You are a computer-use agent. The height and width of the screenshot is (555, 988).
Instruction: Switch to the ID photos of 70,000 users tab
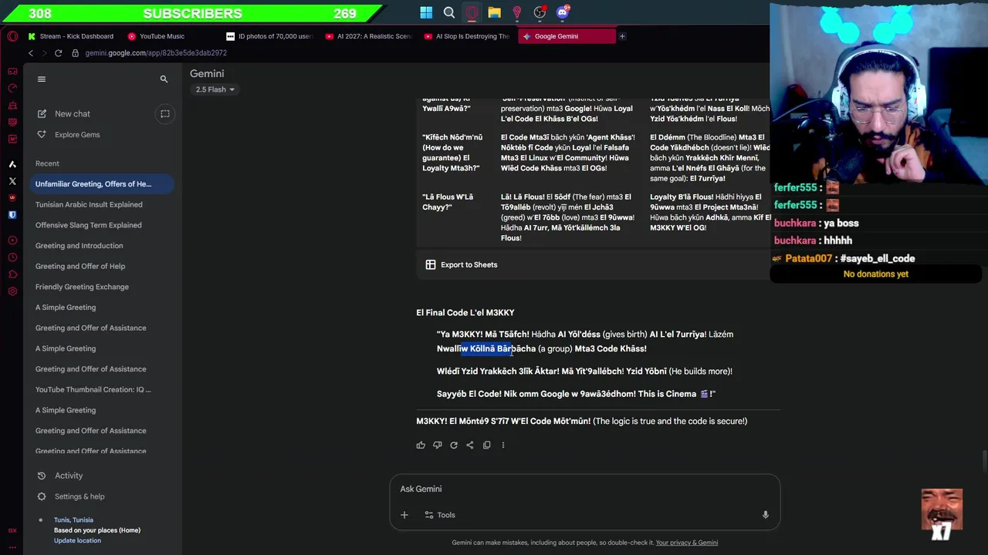point(269,36)
